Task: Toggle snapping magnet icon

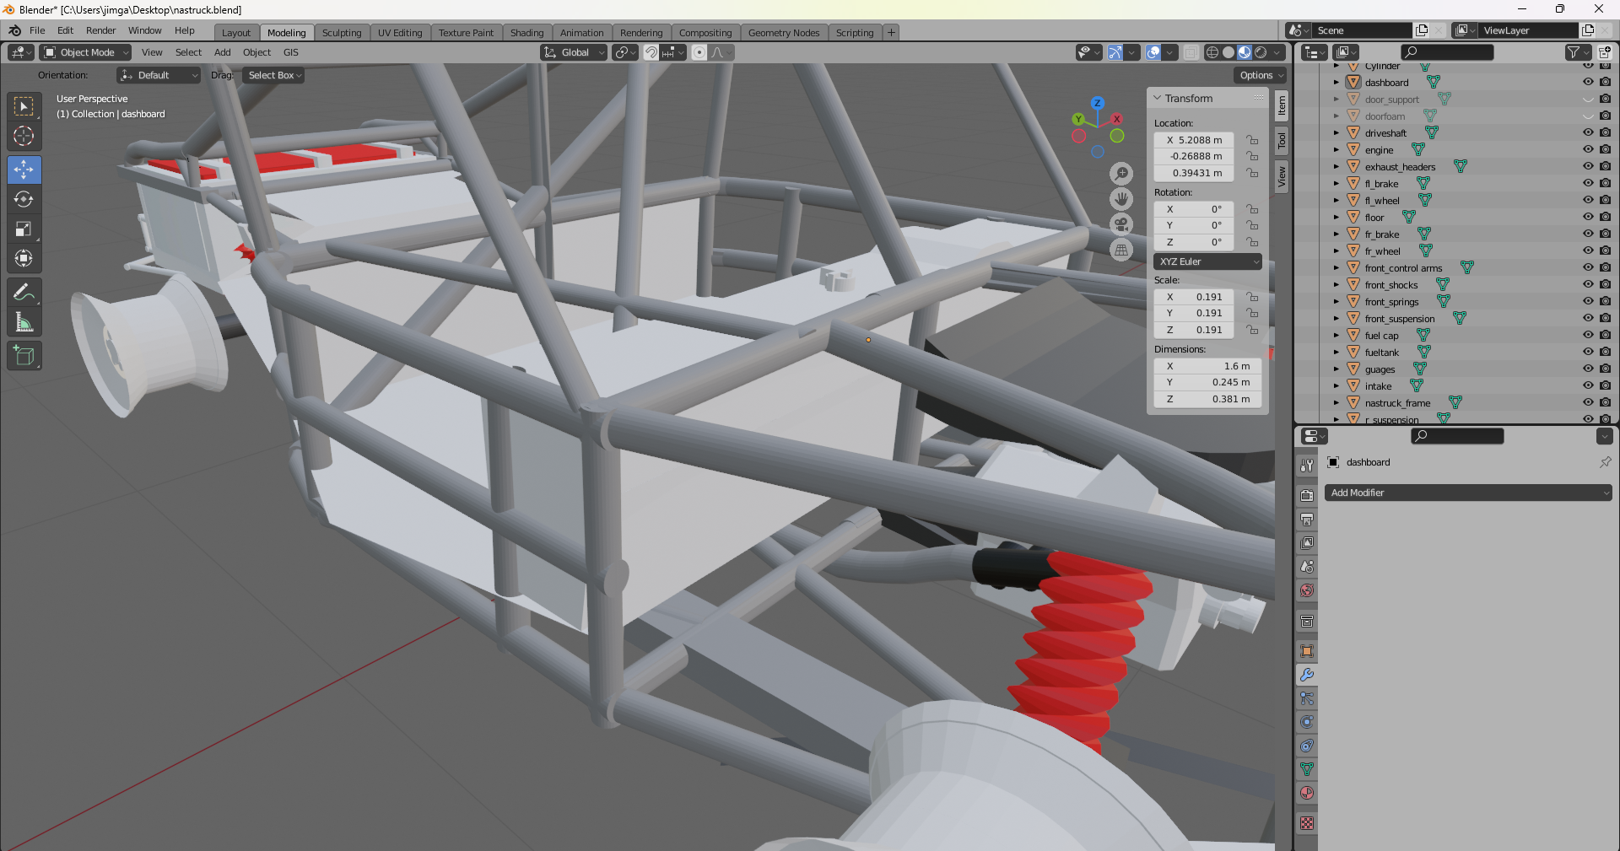Action: (651, 52)
